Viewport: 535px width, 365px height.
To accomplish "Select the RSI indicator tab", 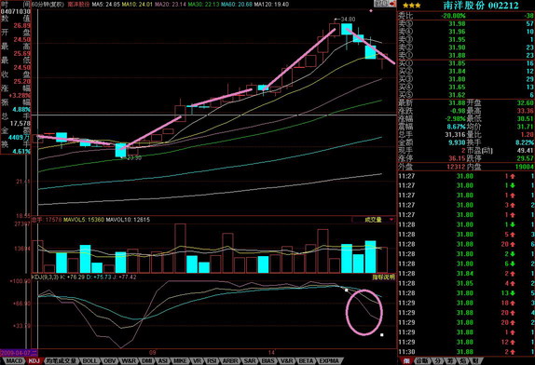I will click(212, 360).
